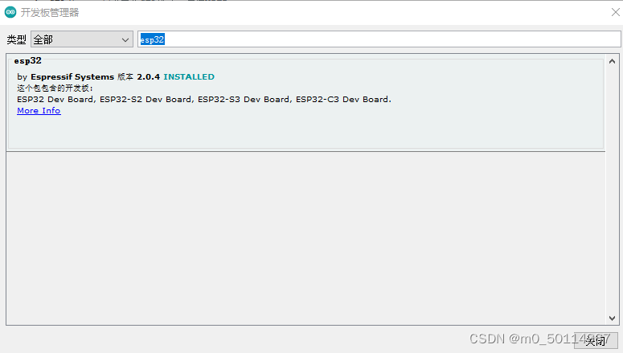Click the INSTALLED status text
Image resolution: width=623 pixels, height=353 pixels.
(x=189, y=76)
